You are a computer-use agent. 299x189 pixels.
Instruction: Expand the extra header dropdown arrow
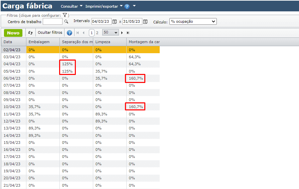[x=134, y=6]
